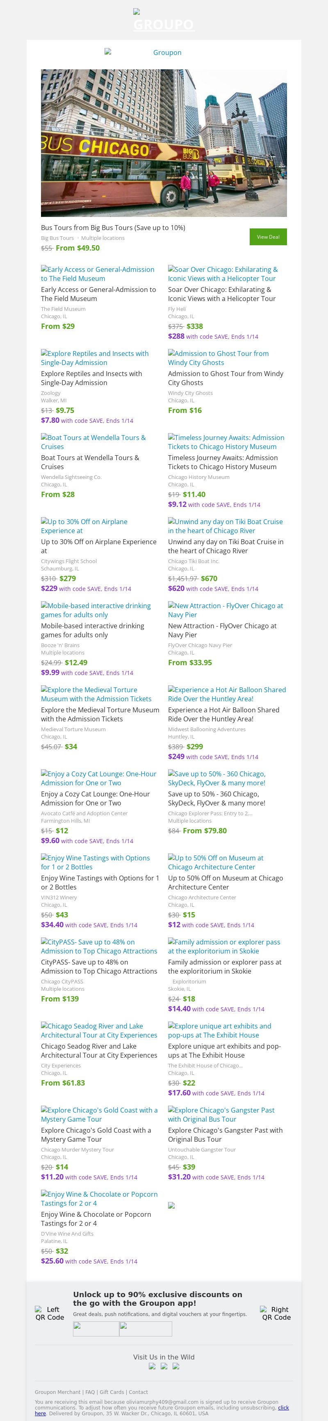Open the CityPASS Chicago Attractions deal link
The image size is (328, 1421).
pos(99,947)
